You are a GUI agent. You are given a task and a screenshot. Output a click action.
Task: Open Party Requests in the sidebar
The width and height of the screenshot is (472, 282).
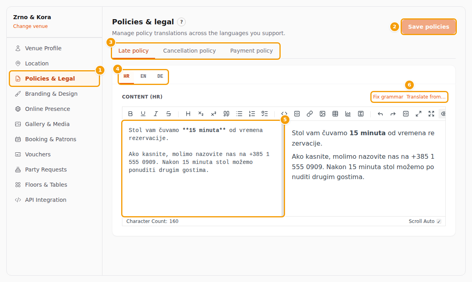click(55, 170)
